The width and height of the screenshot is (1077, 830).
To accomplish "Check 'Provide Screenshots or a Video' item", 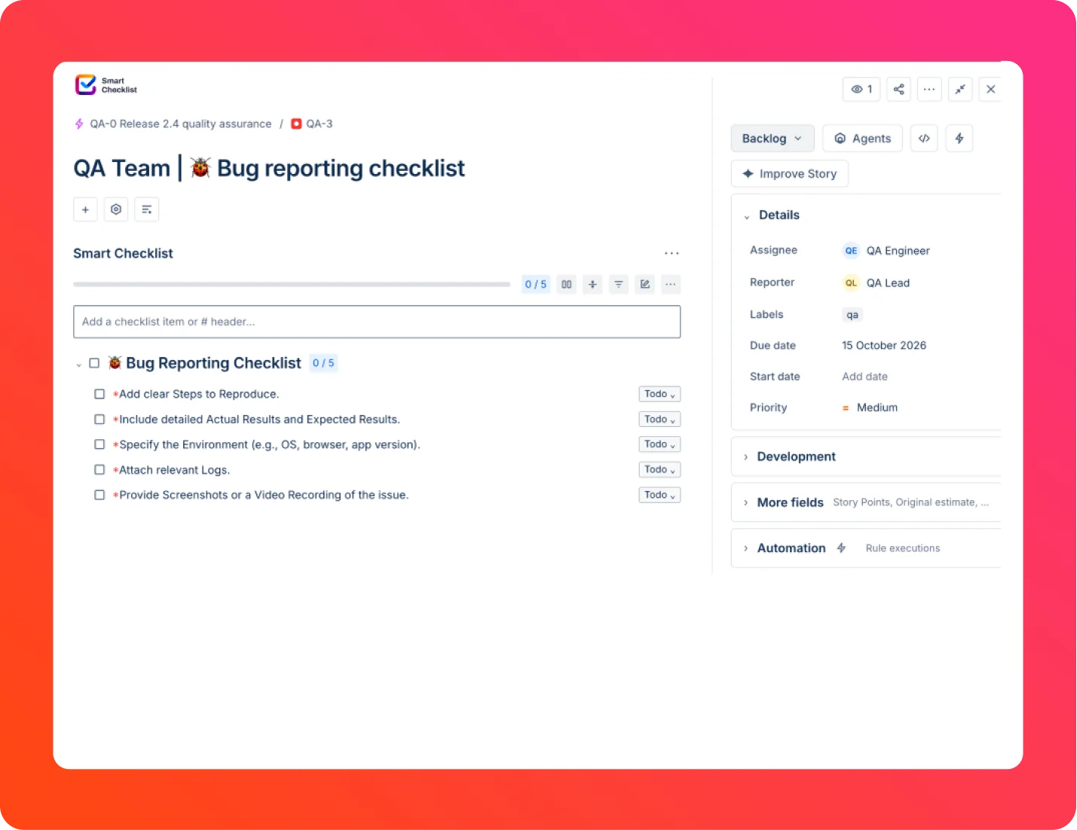I will [99, 495].
